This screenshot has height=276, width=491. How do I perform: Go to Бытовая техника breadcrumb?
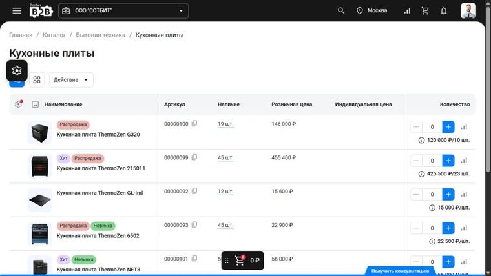[101, 35]
